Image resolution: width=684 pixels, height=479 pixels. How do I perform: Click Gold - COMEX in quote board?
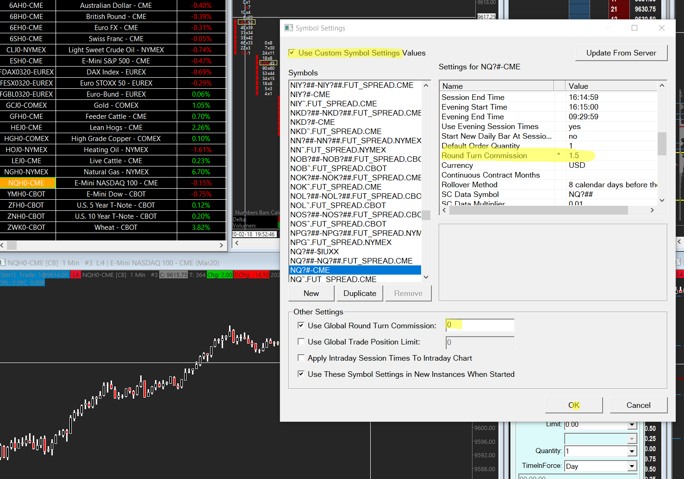click(116, 105)
